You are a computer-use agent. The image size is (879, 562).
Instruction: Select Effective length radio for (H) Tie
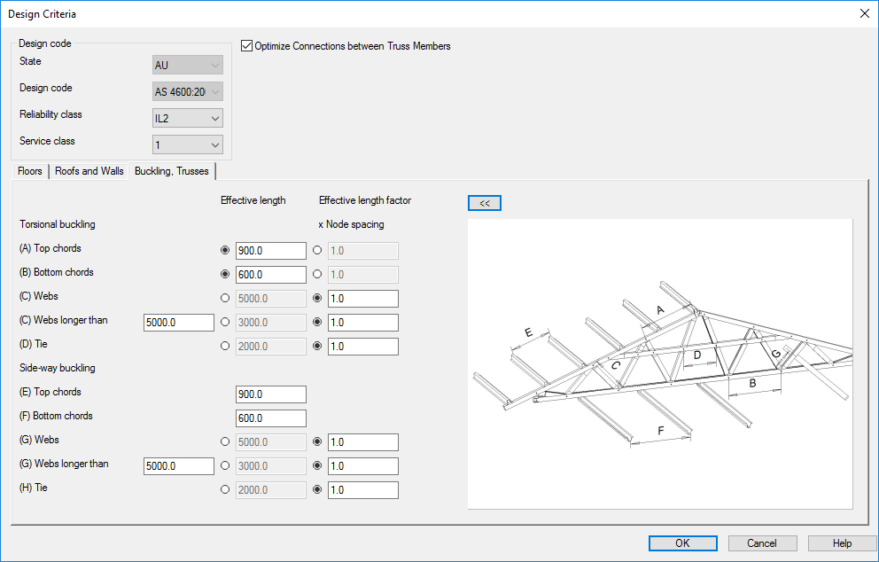pyautogui.click(x=225, y=490)
